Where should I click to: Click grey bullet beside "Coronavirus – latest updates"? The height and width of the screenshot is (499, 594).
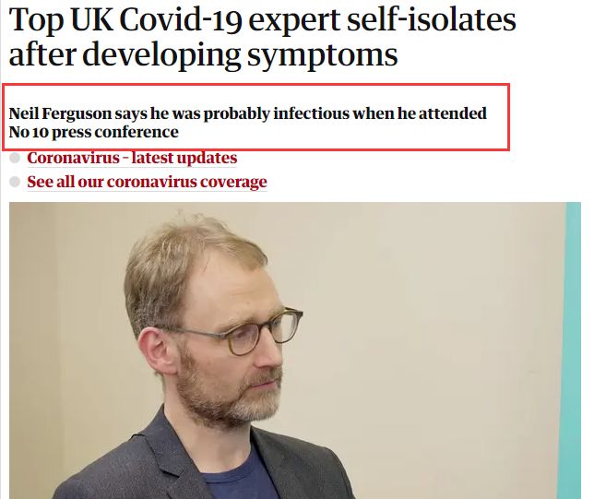click(15, 158)
